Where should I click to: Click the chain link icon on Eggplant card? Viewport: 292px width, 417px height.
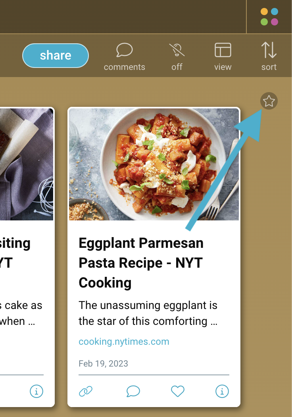(86, 392)
